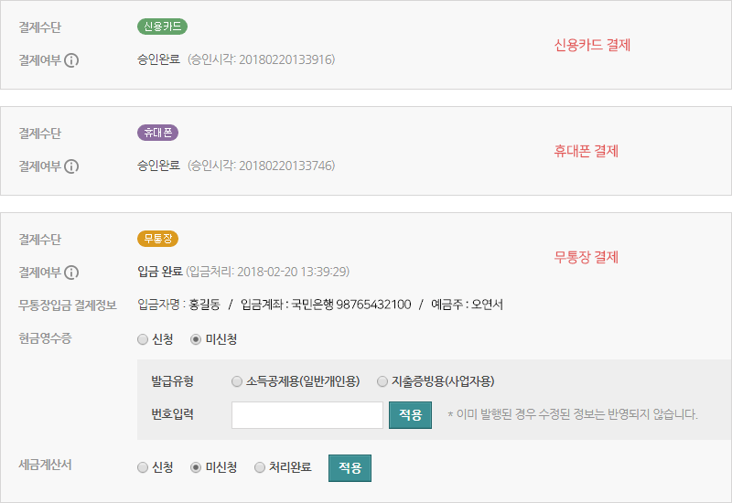Click 예금주 : 오연서 text
732x503 pixels.
click(467, 305)
